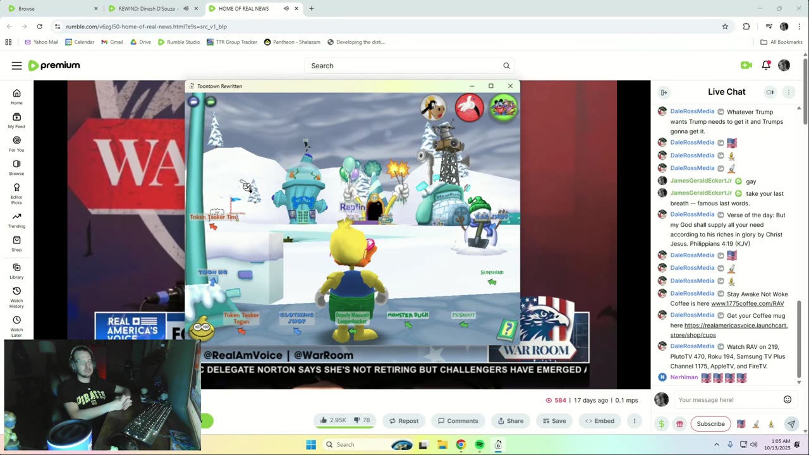Open Watch Later in sidebar

click(16, 327)
